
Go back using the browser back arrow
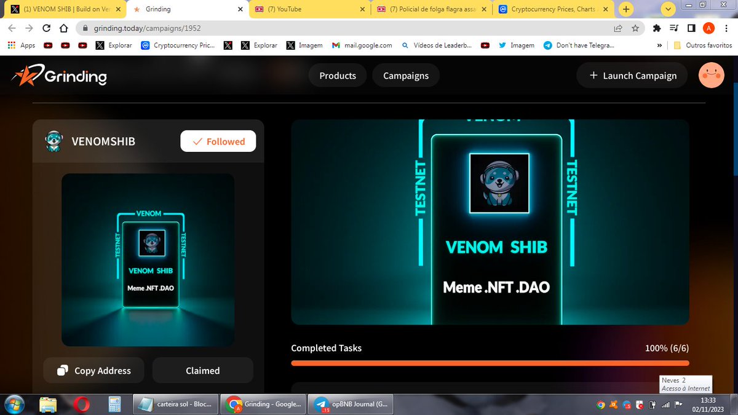pos(12,28)
